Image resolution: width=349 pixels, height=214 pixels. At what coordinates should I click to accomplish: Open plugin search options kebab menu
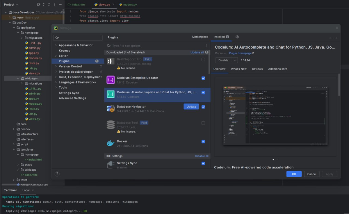click(x=206, y=46)
